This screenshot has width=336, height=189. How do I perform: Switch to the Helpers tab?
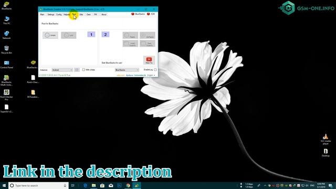click(67, 14)
